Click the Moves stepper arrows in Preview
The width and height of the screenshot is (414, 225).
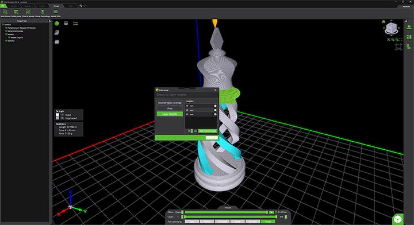[182, 212]
